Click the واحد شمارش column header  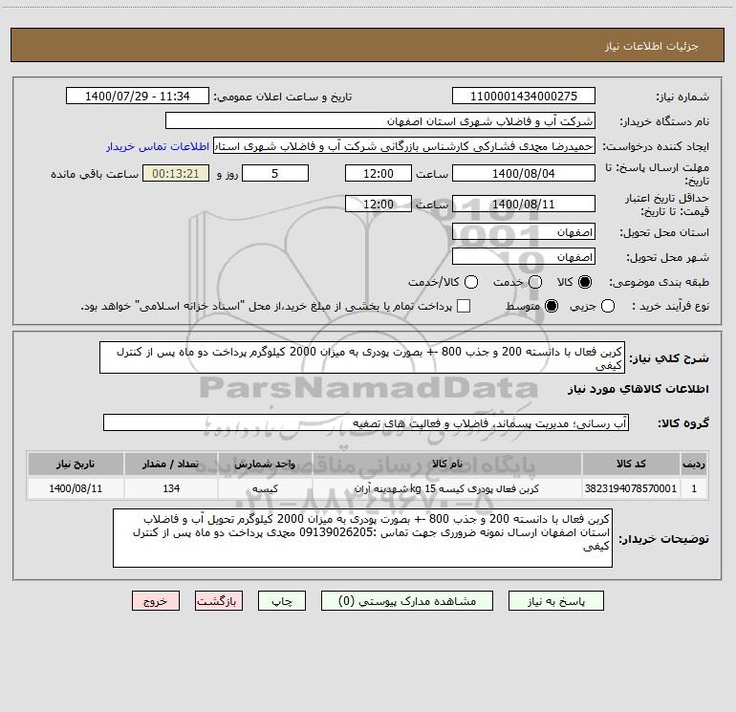tap(265, 464)
